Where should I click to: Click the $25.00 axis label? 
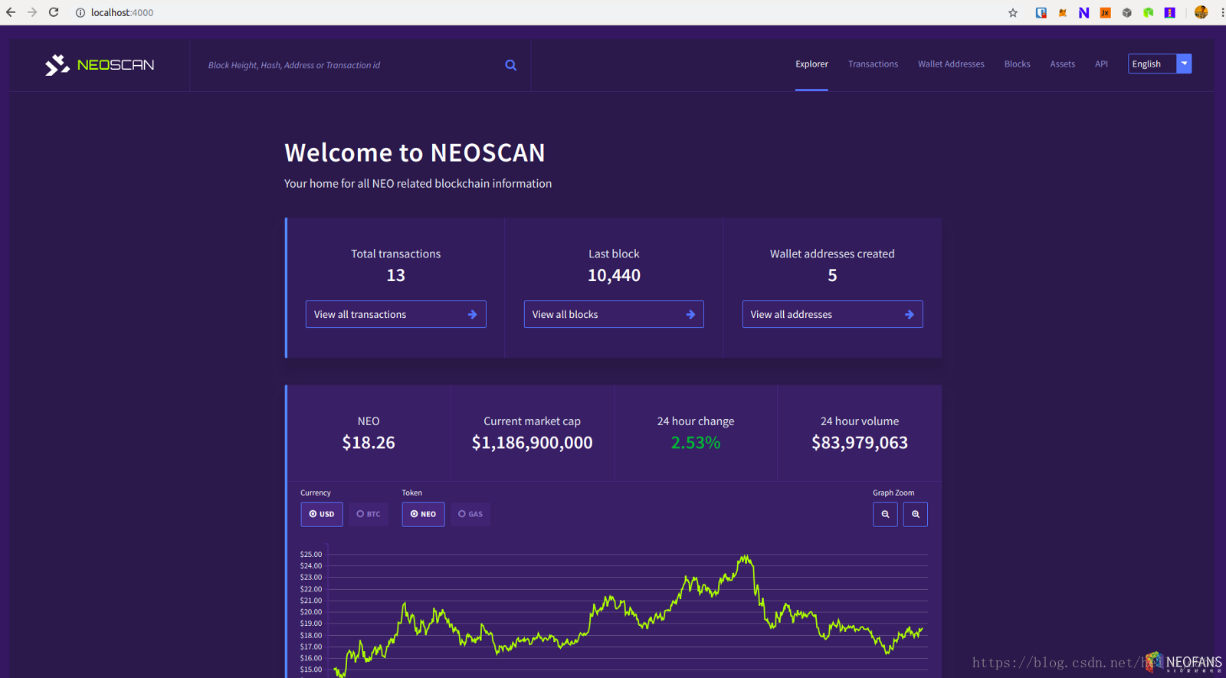pos(311,554)
